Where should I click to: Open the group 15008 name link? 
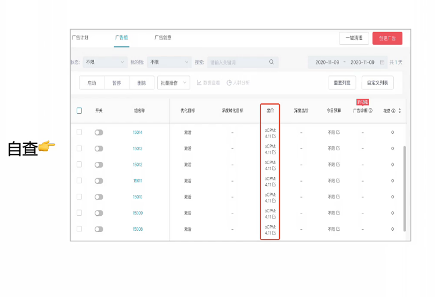pos(138,229)
